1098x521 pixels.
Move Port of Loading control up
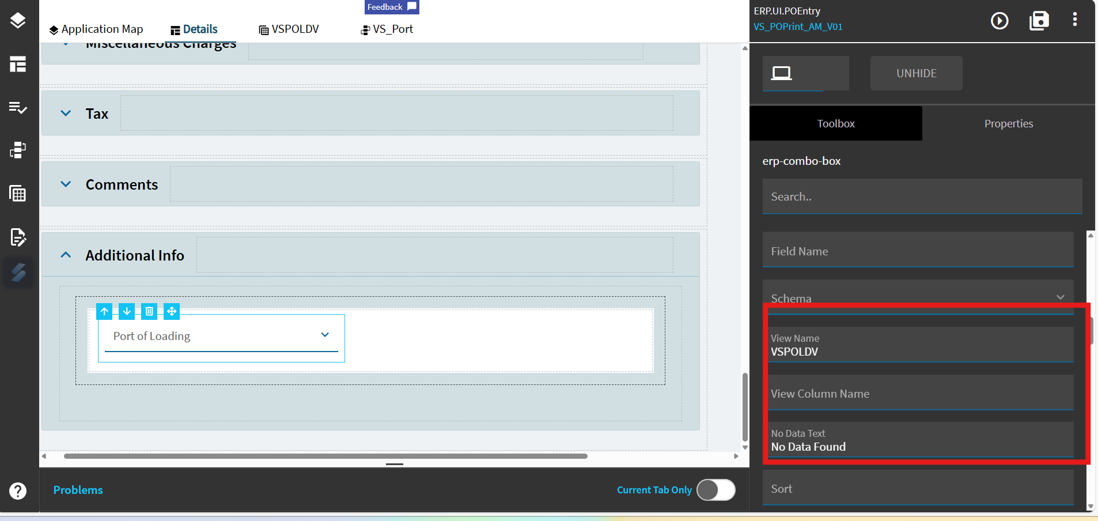point(104,311)
